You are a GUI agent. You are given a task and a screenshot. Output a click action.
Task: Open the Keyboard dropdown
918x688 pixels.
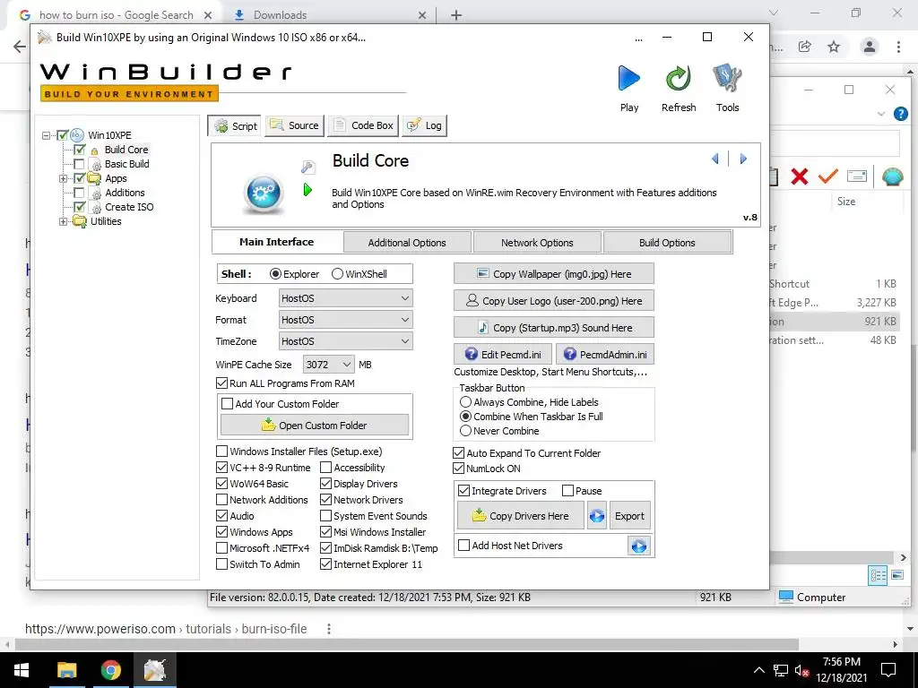click(x=345, y=298)
